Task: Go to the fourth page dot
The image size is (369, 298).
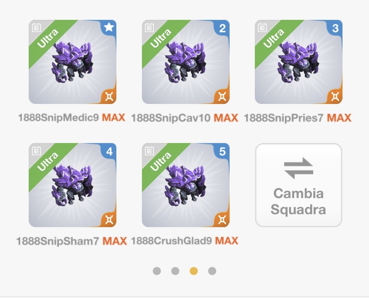Action: click(x=212, y=271)
